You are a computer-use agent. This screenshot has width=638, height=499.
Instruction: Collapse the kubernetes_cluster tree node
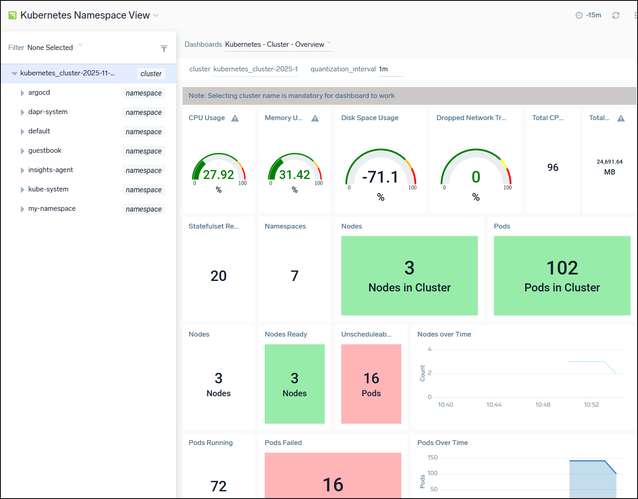coord(15,73)
